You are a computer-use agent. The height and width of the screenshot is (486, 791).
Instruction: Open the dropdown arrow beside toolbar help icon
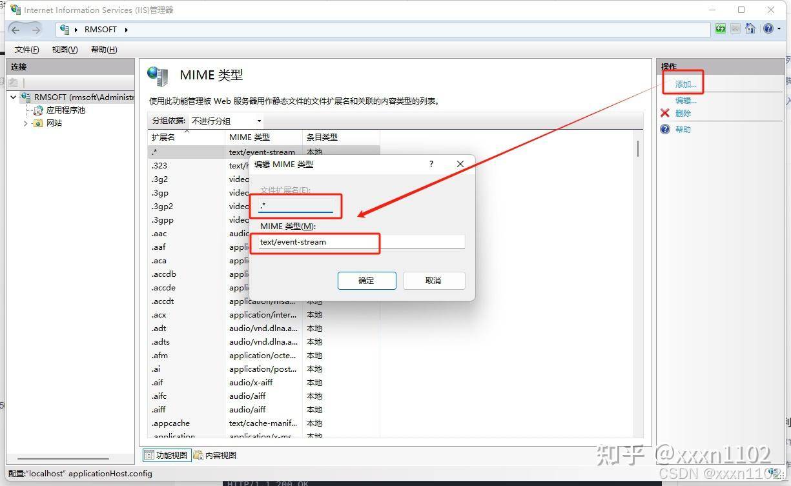(778, 30)
